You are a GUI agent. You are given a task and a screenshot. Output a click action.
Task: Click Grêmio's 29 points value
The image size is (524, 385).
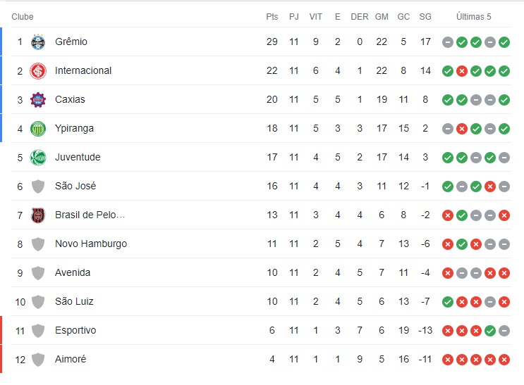point(272,42)
